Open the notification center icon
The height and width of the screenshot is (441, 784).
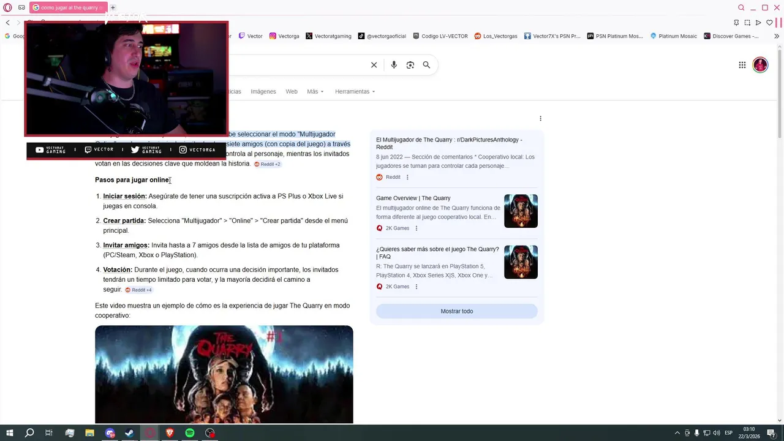tap(772, 433)
